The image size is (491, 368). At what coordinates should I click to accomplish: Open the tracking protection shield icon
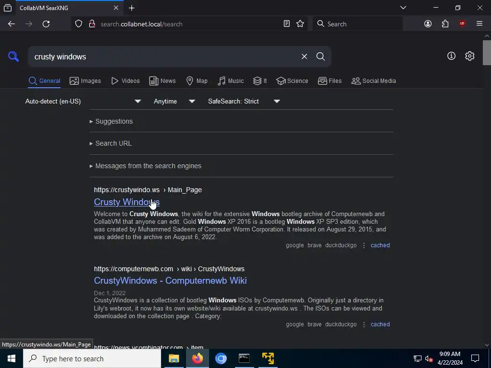tap(79, 24)
